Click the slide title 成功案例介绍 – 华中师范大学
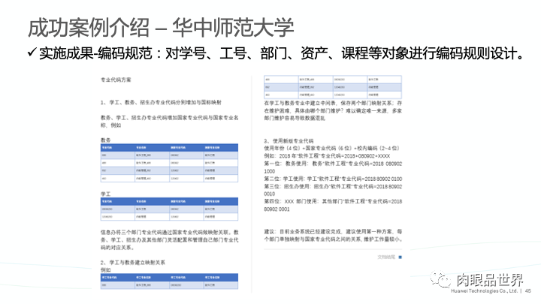Screen dimensions: 541x304 click(x=161, y=28)
